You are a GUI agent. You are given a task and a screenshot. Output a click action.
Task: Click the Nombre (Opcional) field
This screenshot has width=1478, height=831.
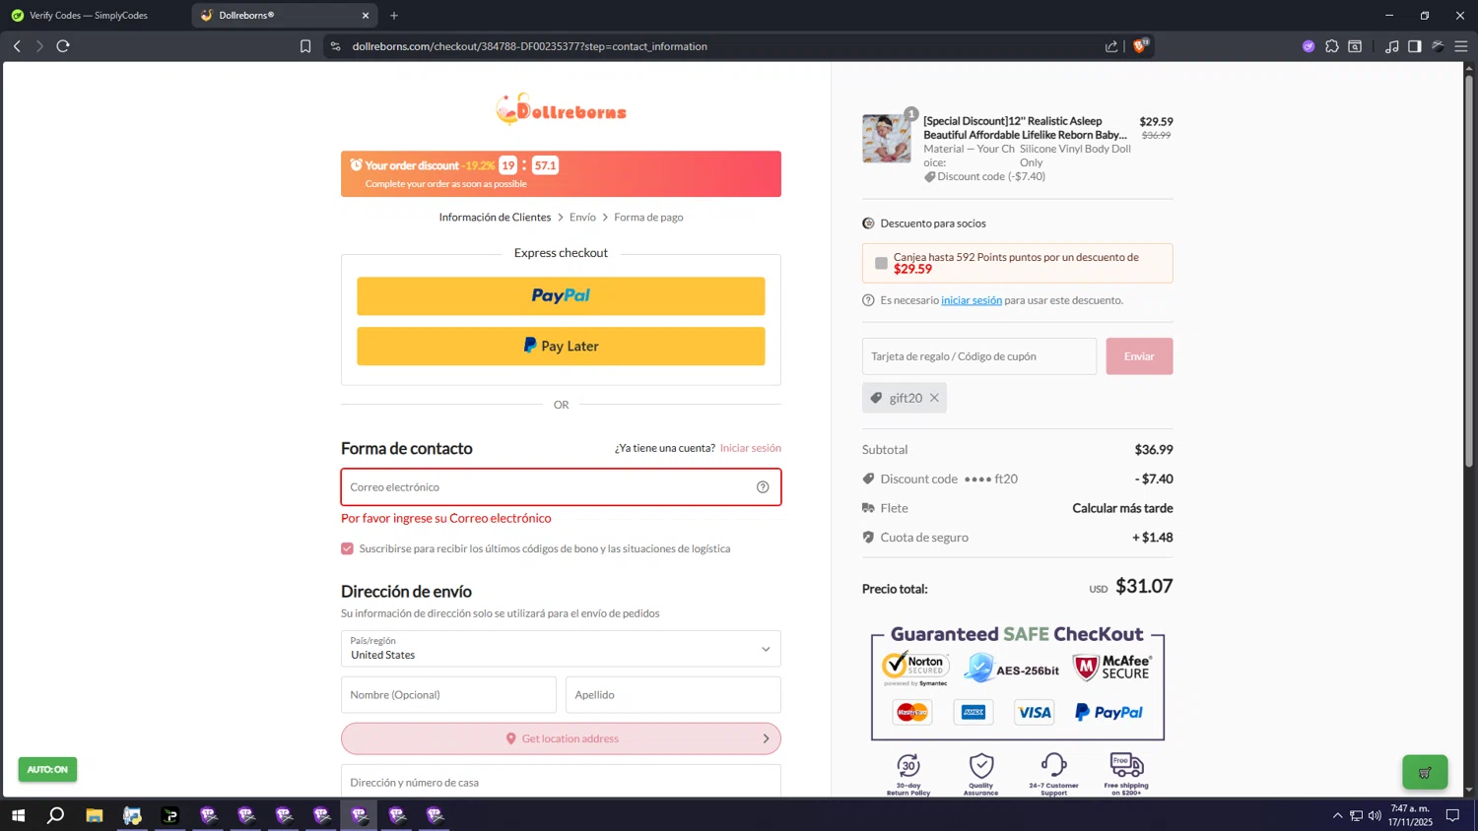click(x=448, y=695)
